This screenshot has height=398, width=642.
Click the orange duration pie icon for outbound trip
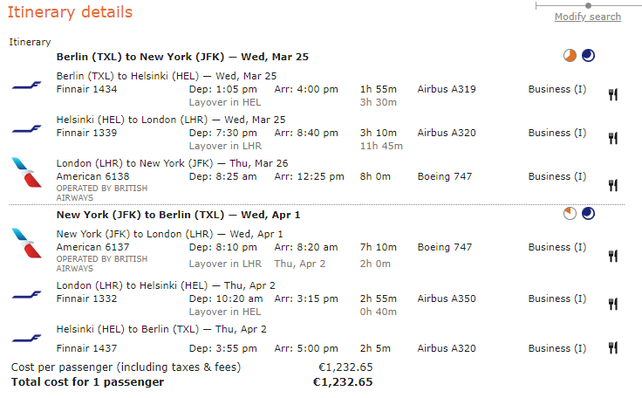click(x=570, y=57)
